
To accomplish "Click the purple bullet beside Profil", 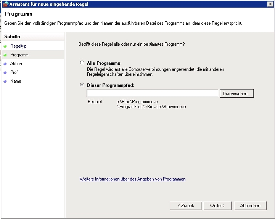I will pyautogui.click(x=5, y=72).
